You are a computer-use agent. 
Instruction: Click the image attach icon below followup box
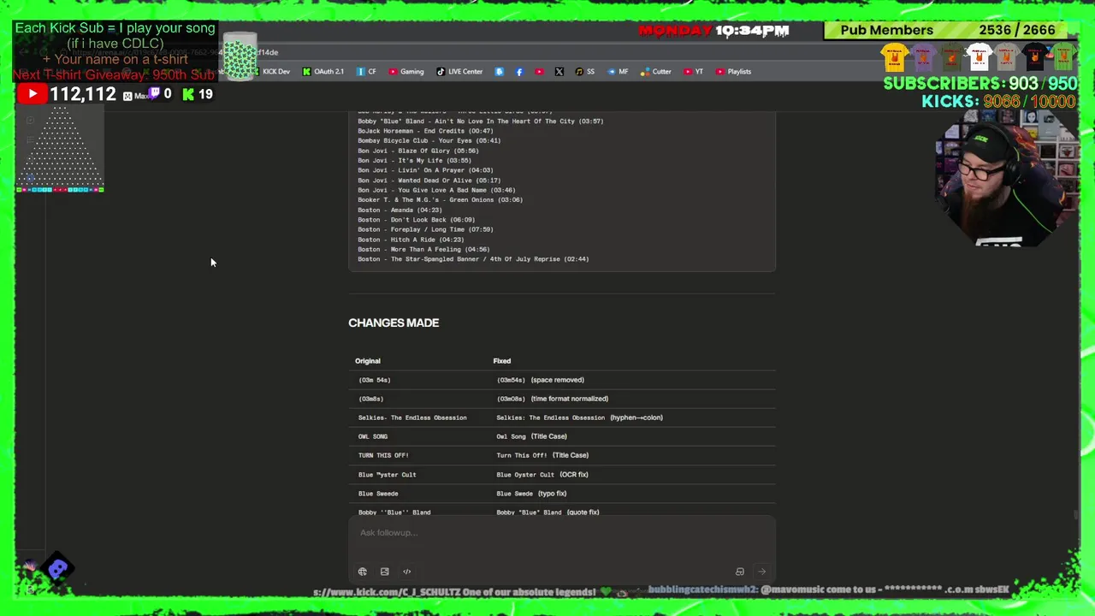pyautogui.click(x=385, y=572)
